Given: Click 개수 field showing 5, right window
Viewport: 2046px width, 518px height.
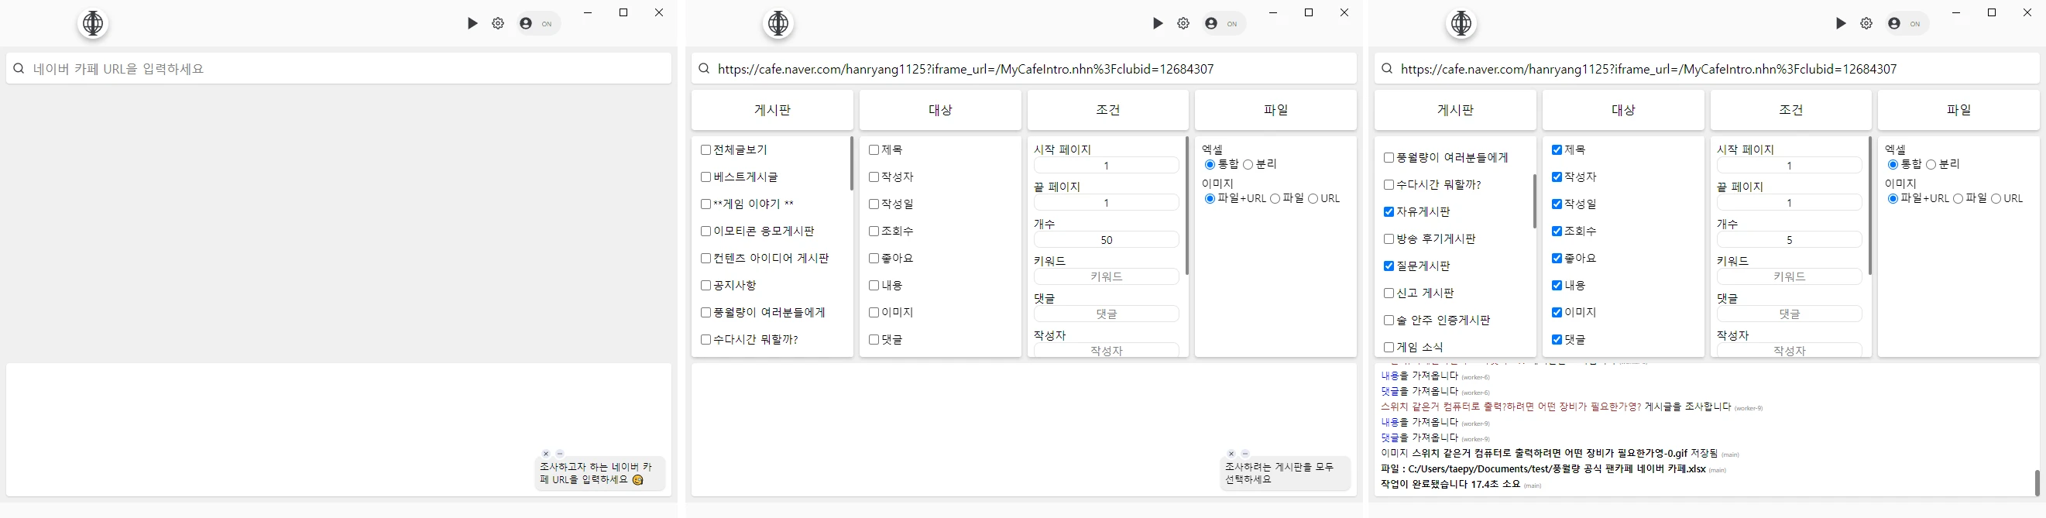Looking at the screenshot, I should click(x=1790, y=240).
